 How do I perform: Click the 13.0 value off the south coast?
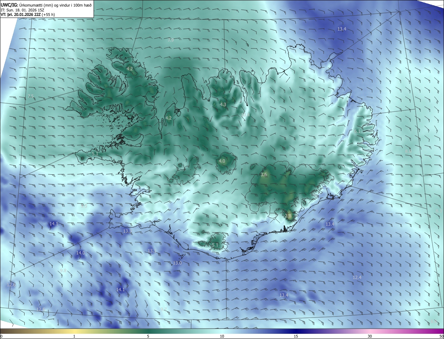[177, 263]
